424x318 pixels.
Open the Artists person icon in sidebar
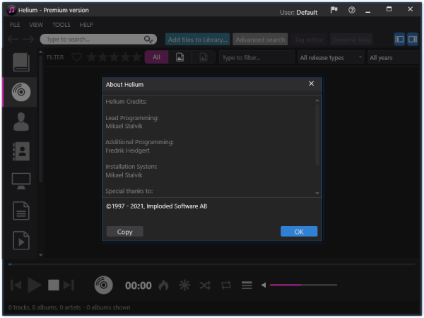pos(21,122)
